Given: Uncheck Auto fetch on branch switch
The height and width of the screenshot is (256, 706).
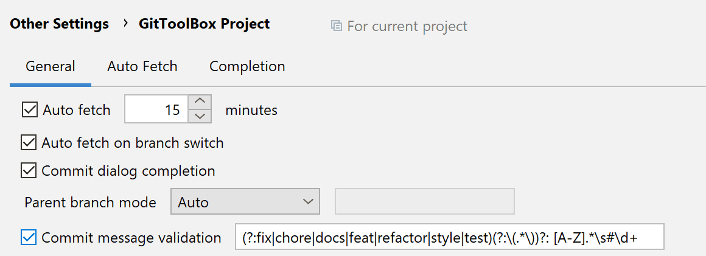Looking at the screenshot, I should click(29, 143).
